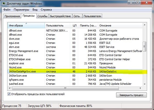The image size is (154, 110).
Task: Select the explorer.exe process
Action: [75, 63]
